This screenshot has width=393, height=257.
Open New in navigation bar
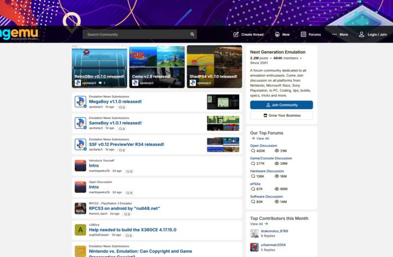point(282,34)
